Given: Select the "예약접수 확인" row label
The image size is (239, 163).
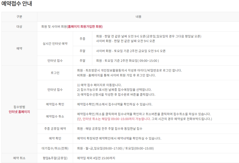Looking at the screenshot, I should 55,104.
